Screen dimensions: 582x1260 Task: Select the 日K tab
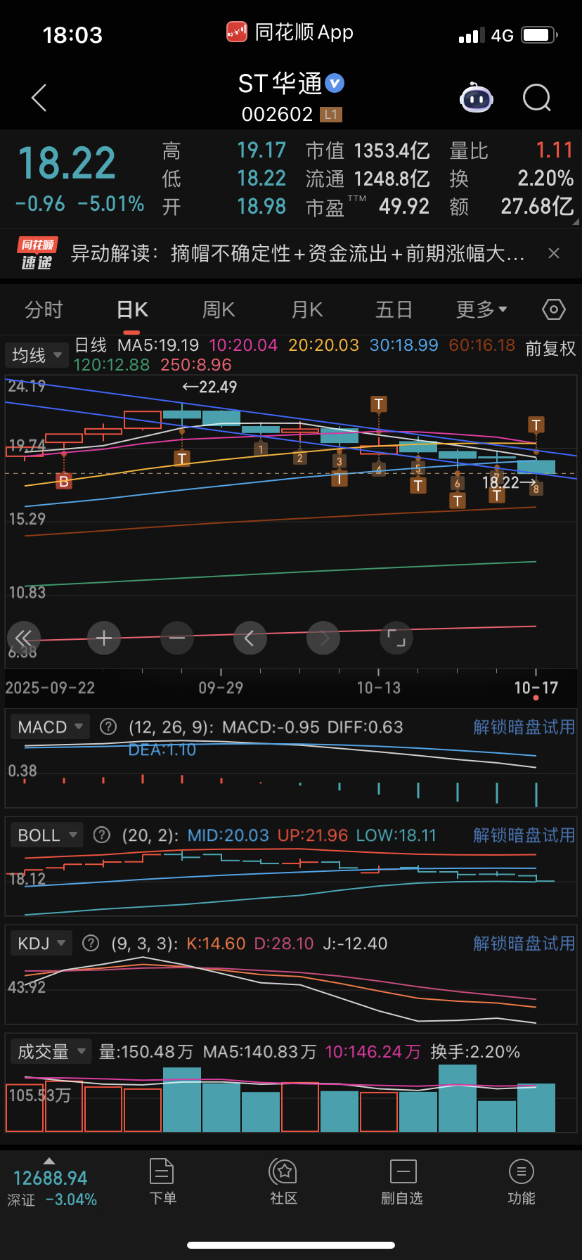[x=132, y=309]
